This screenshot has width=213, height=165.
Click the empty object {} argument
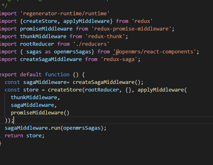click(128, 90)
